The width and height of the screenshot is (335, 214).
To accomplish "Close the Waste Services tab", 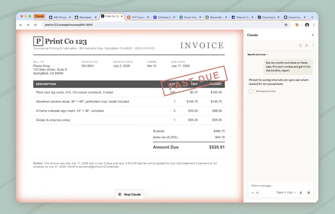I will (x=226, y=17).
